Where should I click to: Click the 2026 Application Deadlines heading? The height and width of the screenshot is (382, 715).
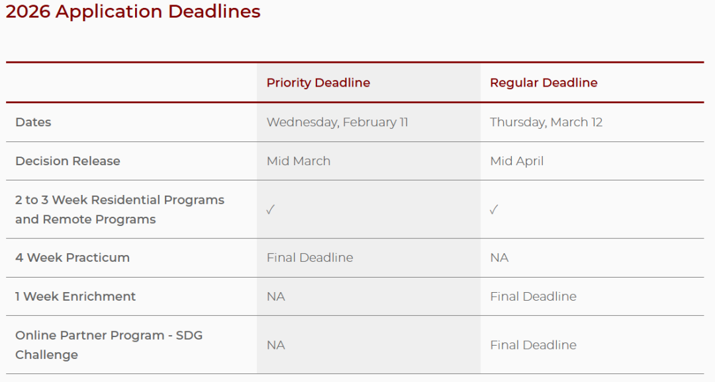tap(133, 12)
